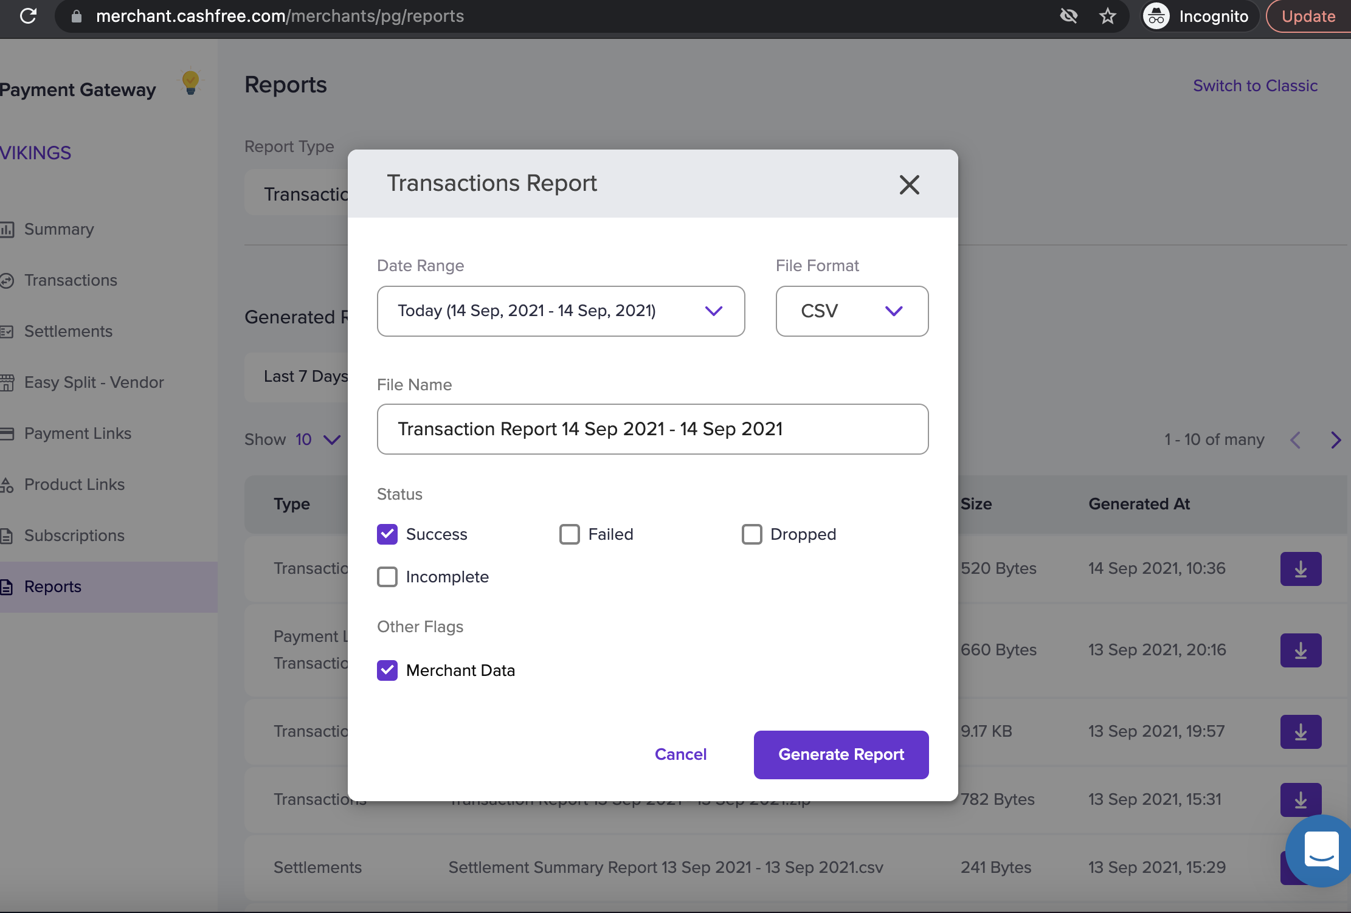Enable the Failed status checkbox
Image resolution: width=1351 pixels, height=913 pixels.
[570, 534]
